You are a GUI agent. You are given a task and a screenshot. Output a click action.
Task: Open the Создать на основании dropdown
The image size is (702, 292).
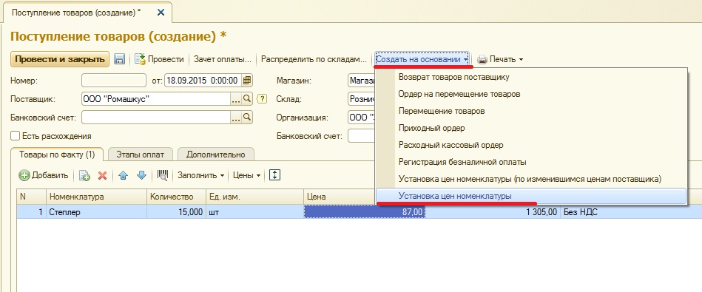pos(422,59)
